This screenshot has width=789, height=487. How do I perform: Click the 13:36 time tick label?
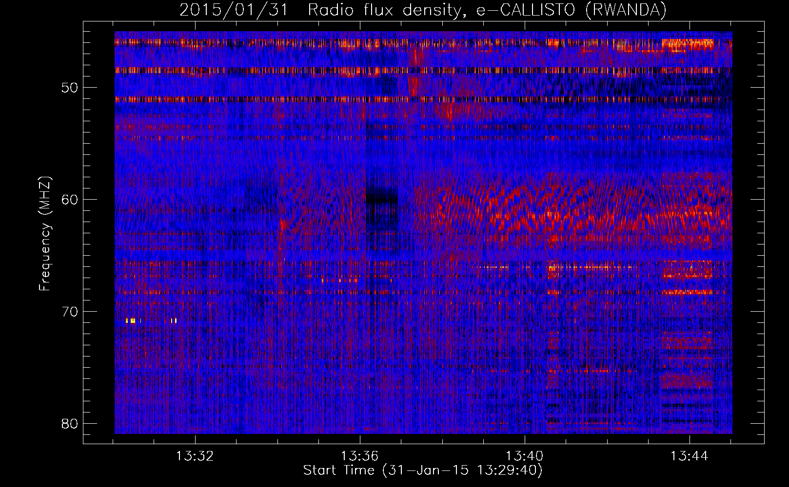tap(360, 456)
